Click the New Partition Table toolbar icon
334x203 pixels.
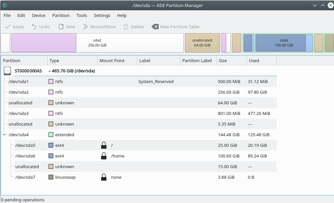pyautogui.click(x=155, y=27)
